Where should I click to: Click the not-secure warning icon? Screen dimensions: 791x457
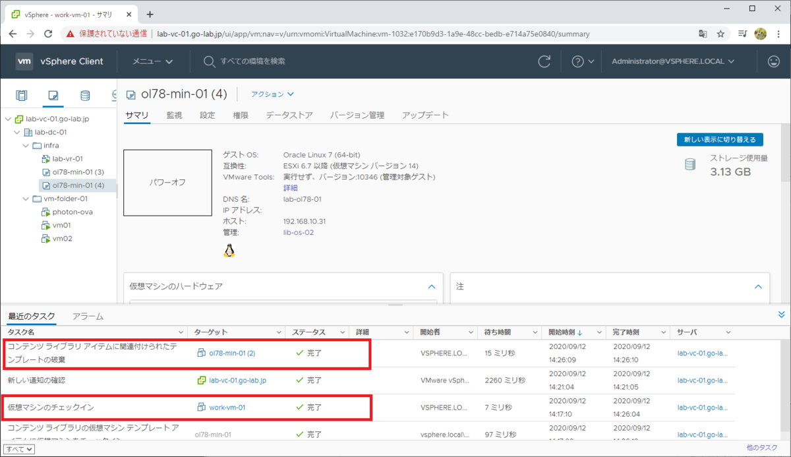pos(70,34)
